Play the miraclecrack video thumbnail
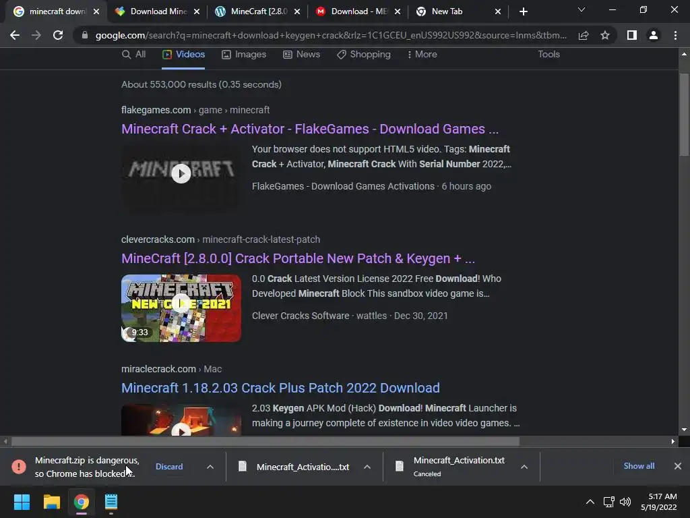This screenshot has width=690, height=518. pyautogui.click(x=181, y=420)
